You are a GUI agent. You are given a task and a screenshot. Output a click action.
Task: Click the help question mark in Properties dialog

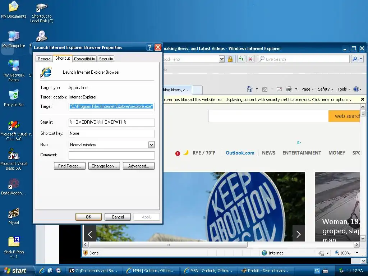[x=149, y=47]
